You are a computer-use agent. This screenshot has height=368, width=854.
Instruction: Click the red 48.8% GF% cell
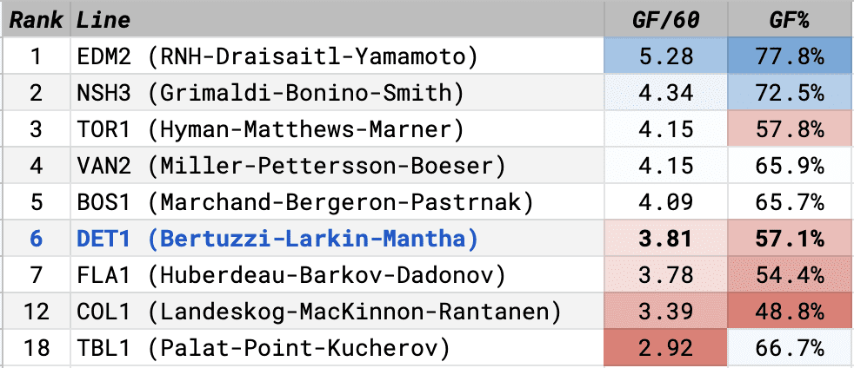790,312
